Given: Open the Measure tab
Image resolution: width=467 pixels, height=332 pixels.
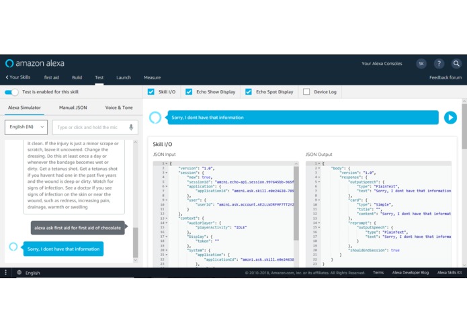Looking at the screenshot, I should [x=152, y=77].
